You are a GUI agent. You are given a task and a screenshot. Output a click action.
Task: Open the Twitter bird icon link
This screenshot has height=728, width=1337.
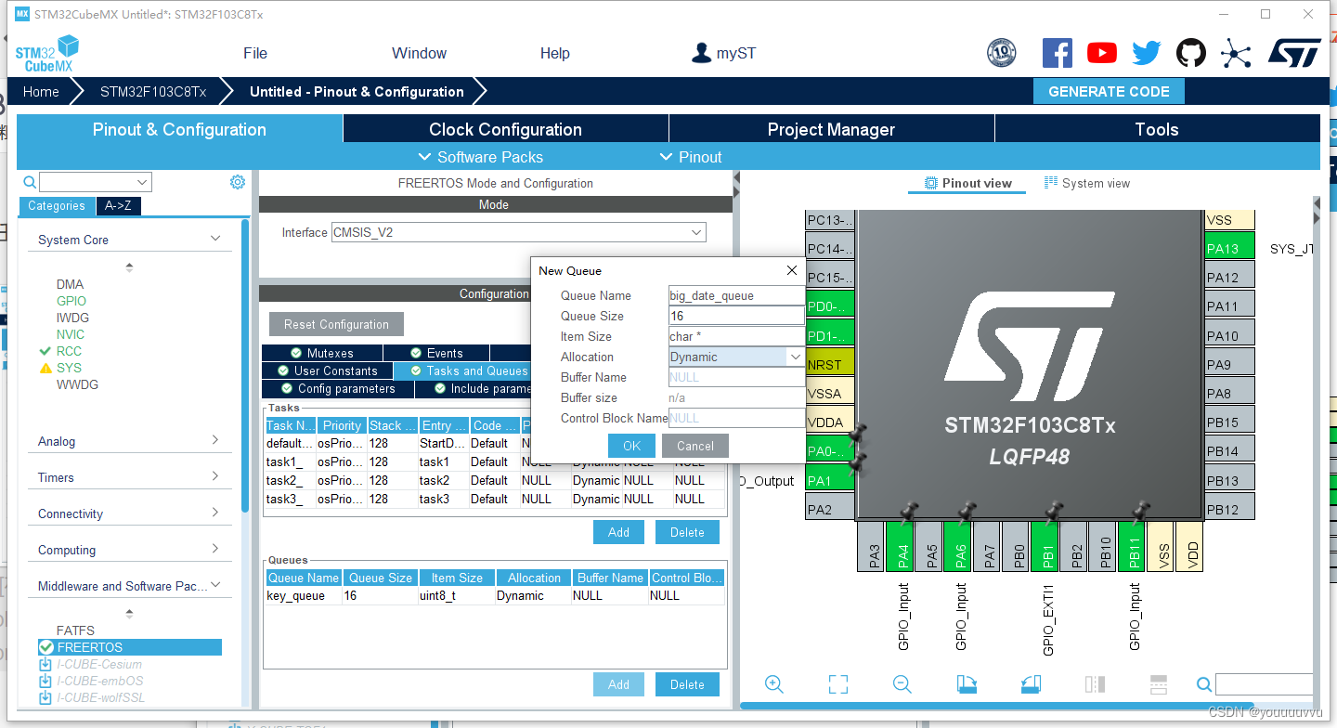[1147, 53]
